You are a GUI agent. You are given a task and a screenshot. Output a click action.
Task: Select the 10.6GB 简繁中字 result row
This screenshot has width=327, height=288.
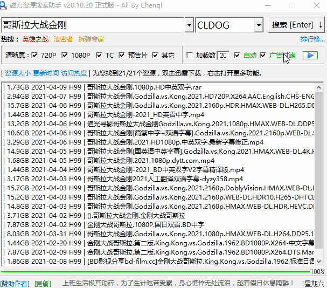159,133
